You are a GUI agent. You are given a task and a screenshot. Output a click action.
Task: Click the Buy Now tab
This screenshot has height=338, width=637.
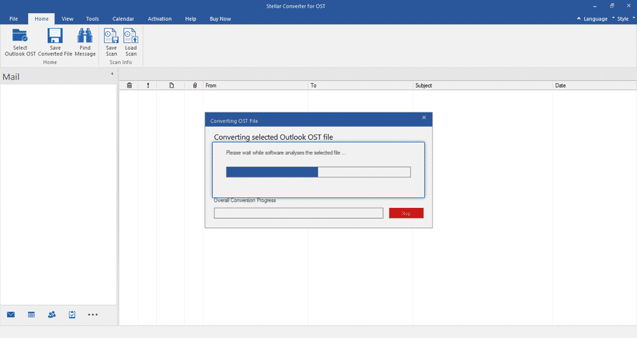220,19
